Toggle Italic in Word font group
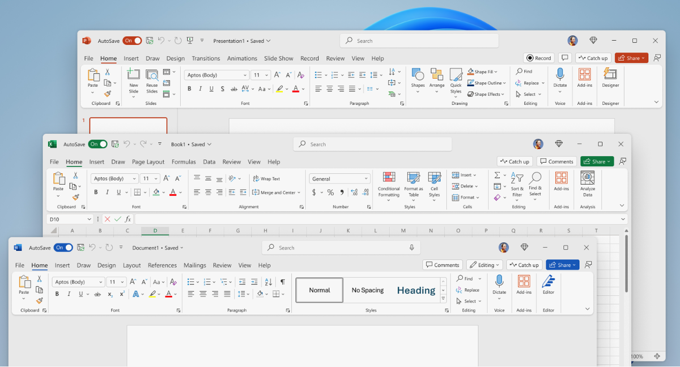Image resolution: width=680 pixels, height=367 pixels. tap(69, 294)
